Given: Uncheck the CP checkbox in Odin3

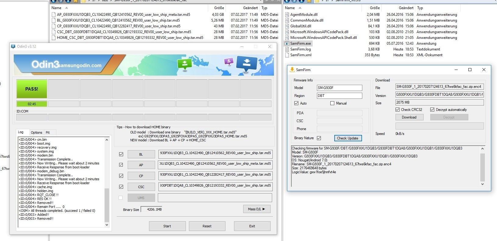Looking at the screenshot, I should tap(121, 176).
